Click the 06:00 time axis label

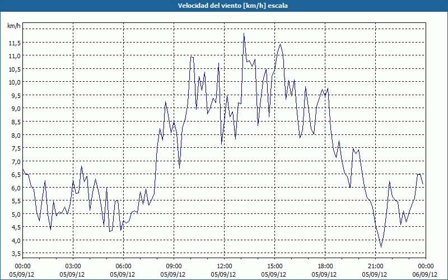tap(123, 267)
